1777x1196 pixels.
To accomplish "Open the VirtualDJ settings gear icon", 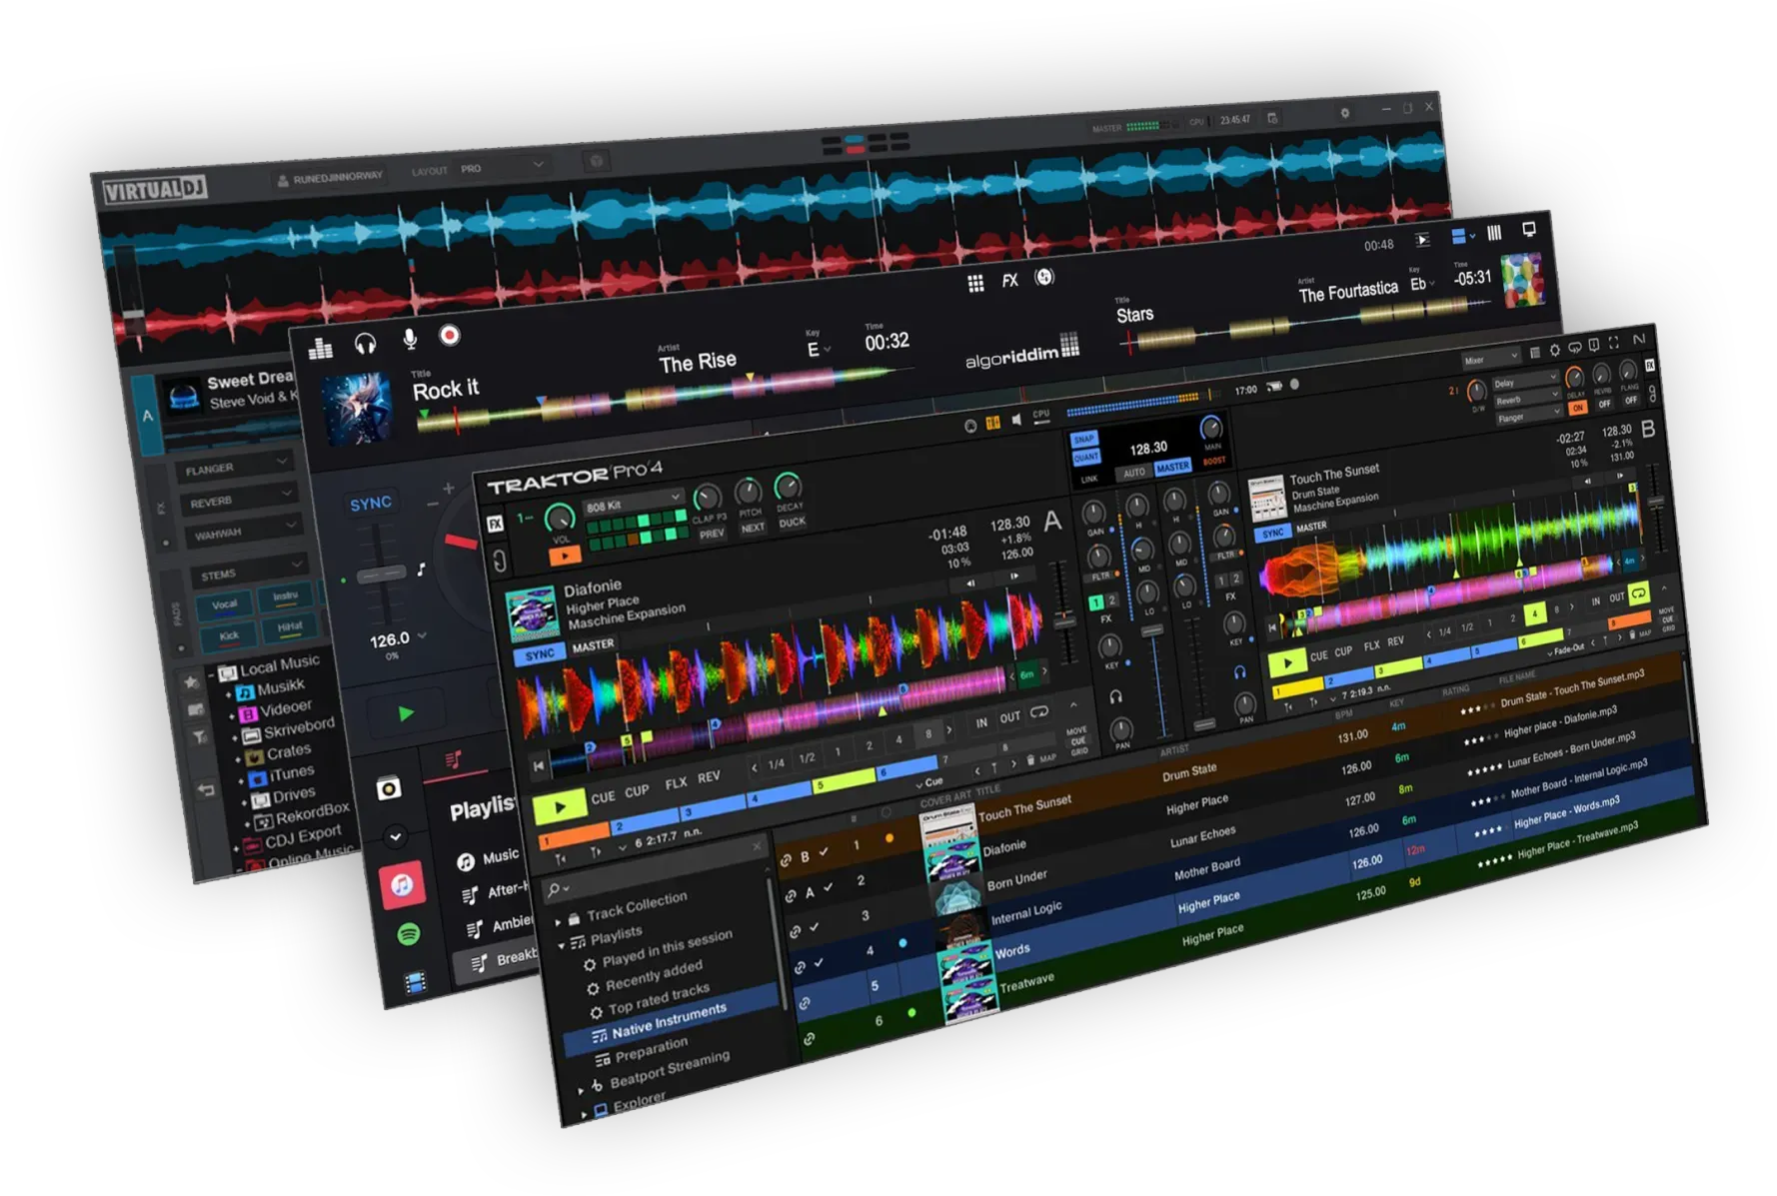I will (1345, 114).
